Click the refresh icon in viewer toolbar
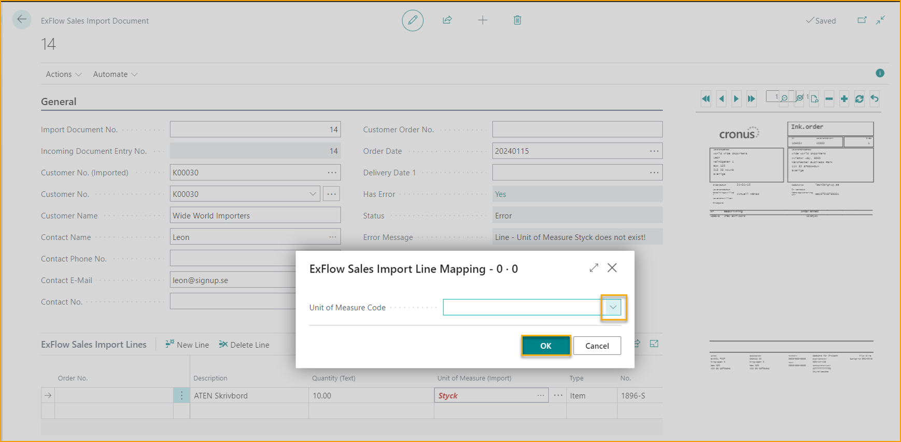 tap(859, 98)
